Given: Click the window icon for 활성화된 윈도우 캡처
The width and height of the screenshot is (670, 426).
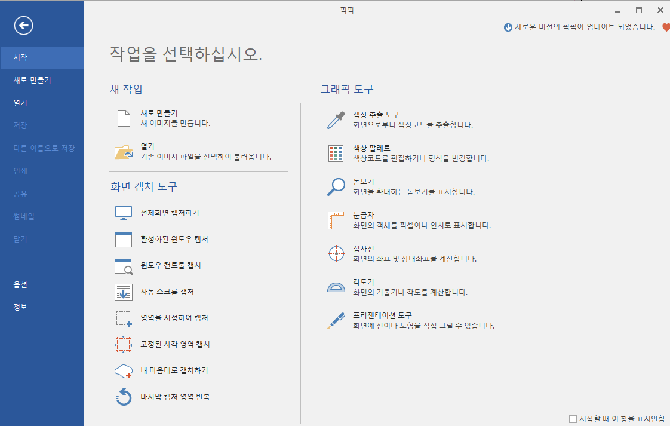Looking at the screenshot, I should coord(124,240).
